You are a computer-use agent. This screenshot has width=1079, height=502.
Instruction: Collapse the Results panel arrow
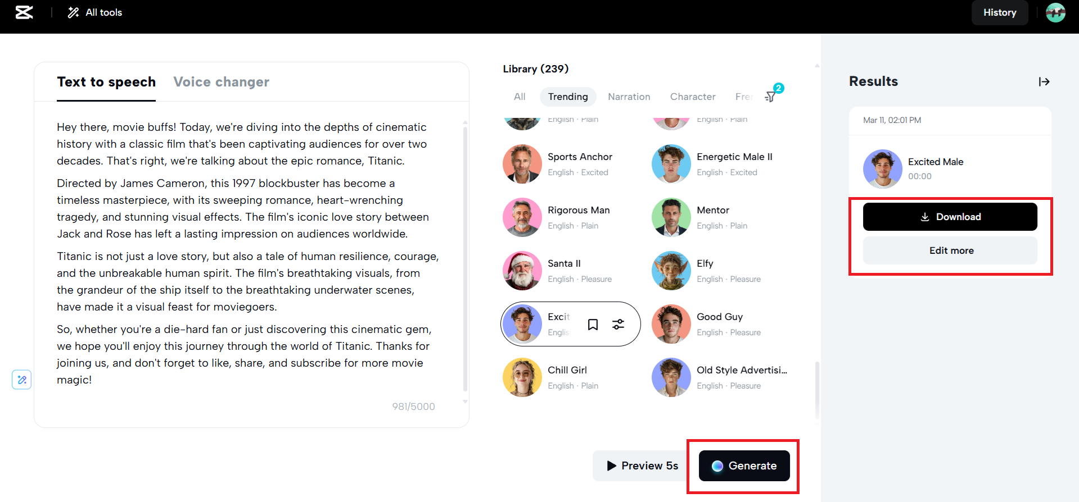1044,82
